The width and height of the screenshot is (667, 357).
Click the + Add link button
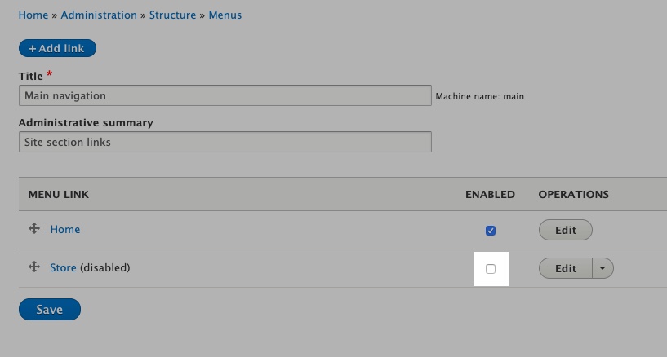(x=57, y=48)
